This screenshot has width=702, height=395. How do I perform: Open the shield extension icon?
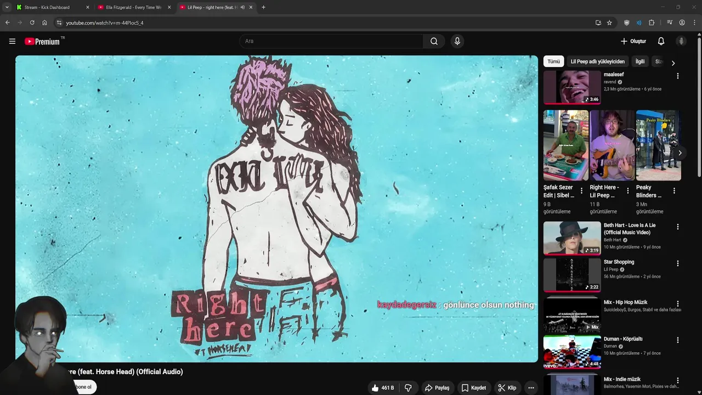pyautogui.click(x=626, y=22)
